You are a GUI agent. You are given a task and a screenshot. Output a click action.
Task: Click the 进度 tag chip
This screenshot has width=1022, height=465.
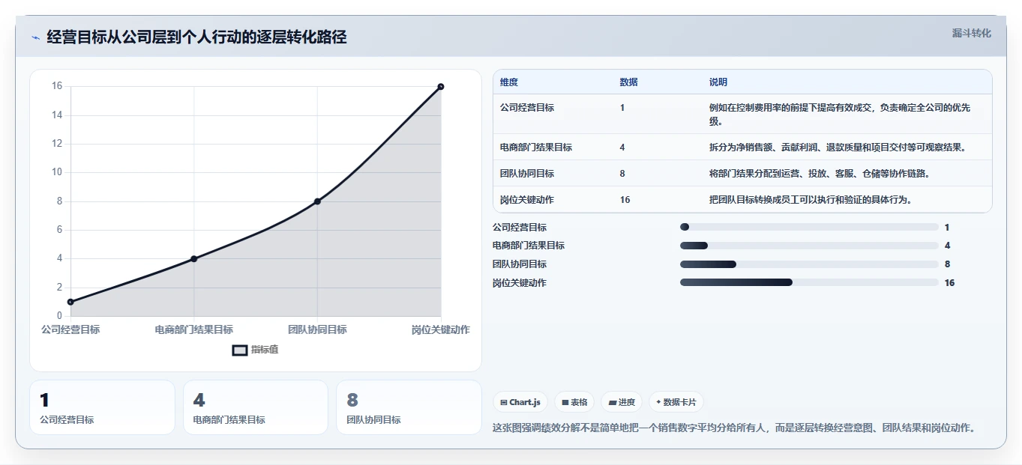pyautogui.click(x=622, y=402)
